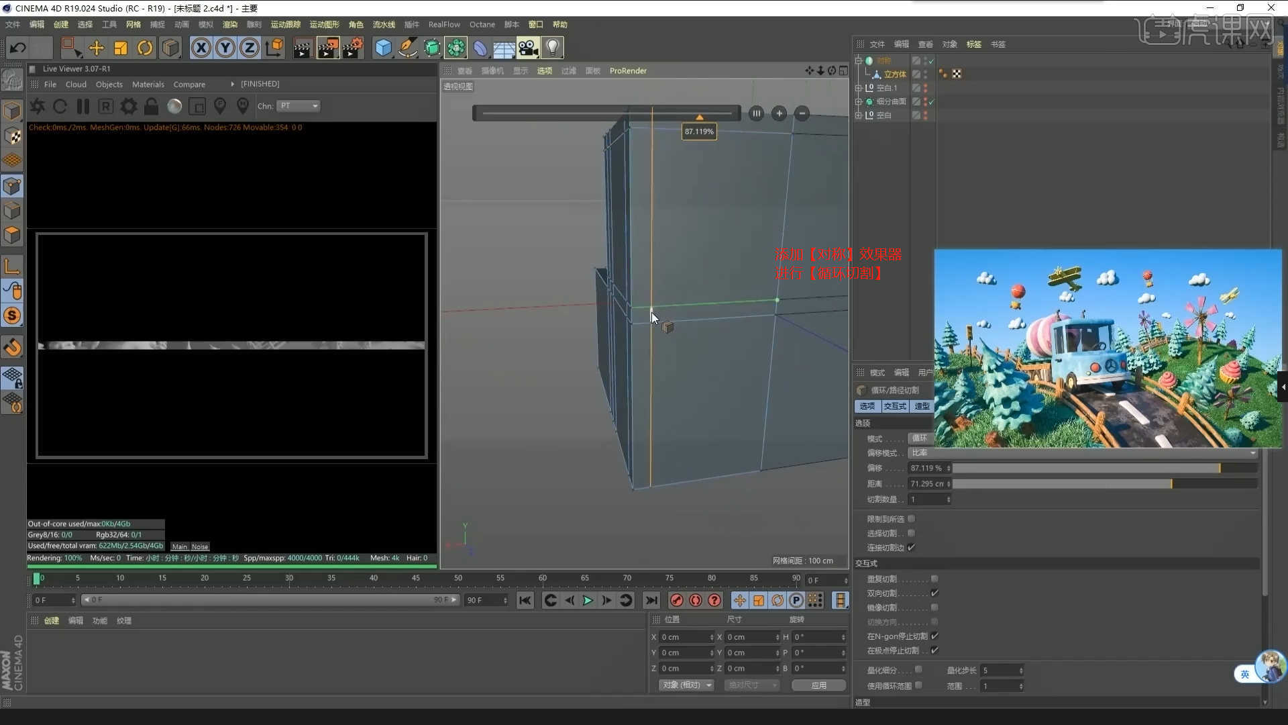Screen dimensions: 1288x725
Task: Click the Undo icon in the top toolbar
Action: (x=17, y=48)
